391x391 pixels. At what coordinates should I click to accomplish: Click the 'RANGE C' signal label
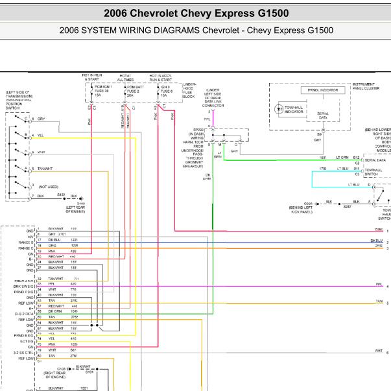click(x=26, y=248)
